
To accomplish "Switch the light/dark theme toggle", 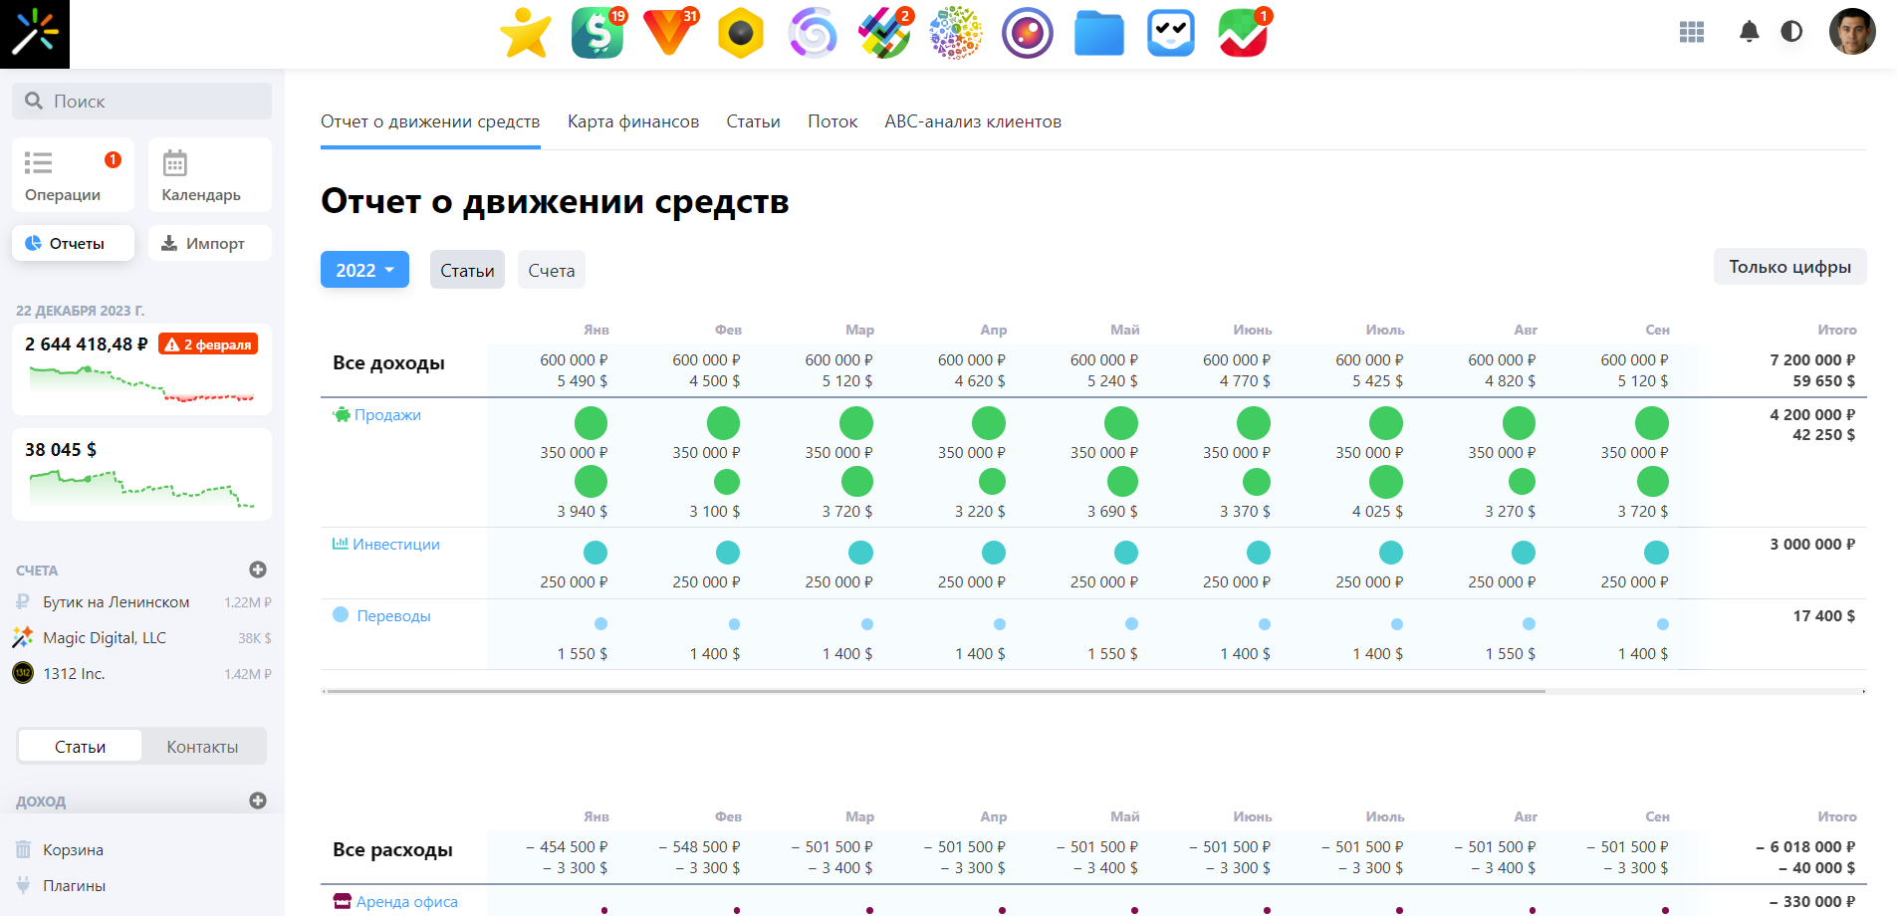I will click(1792, 32).
